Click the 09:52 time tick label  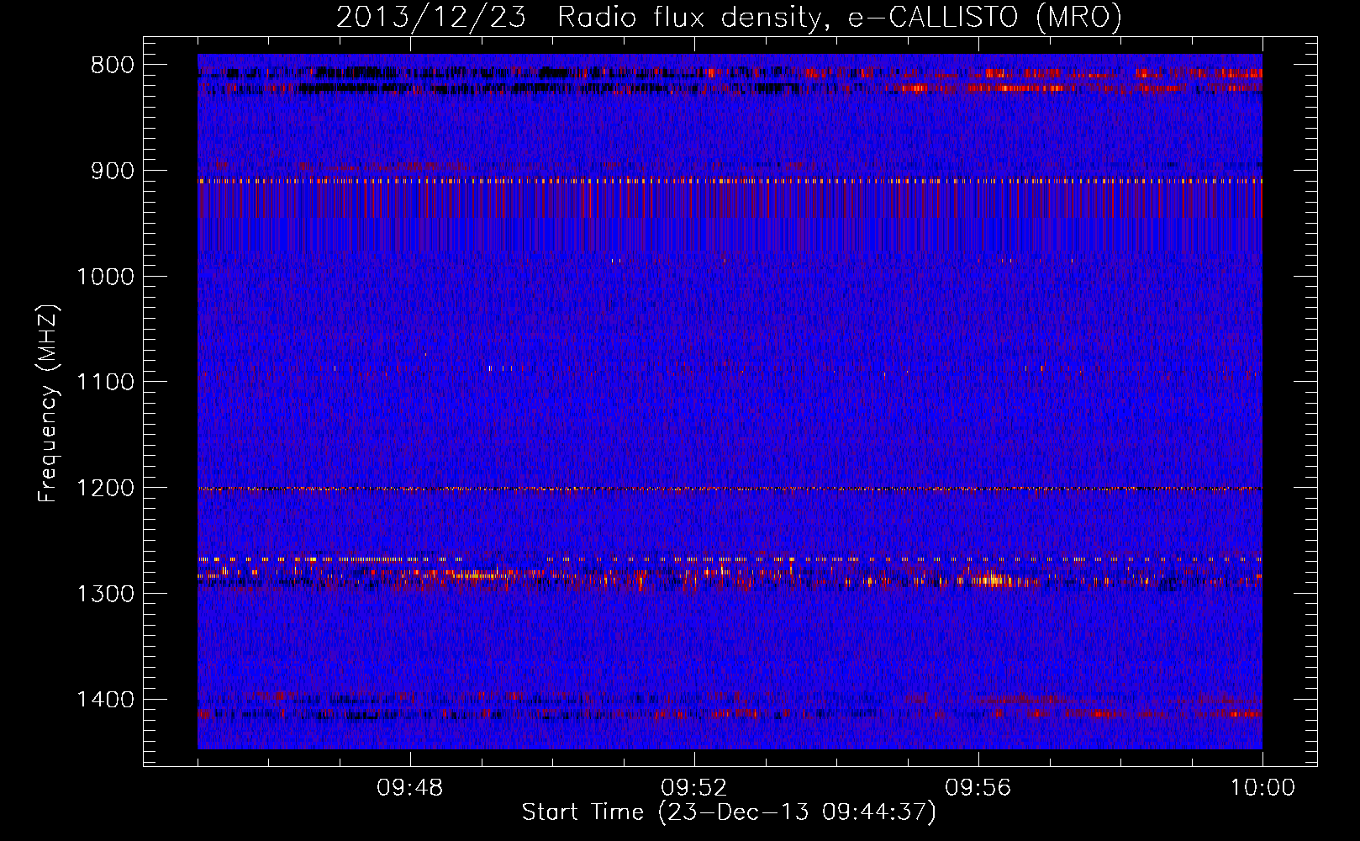click(694, 788)
